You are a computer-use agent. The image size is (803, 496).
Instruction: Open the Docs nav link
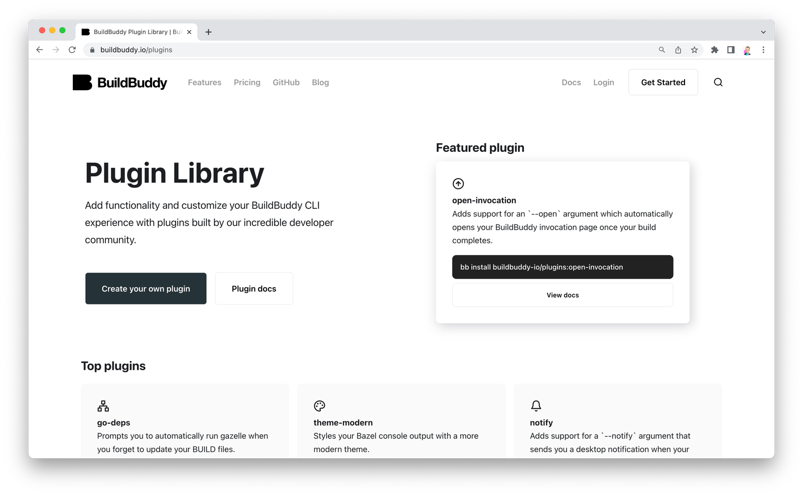[571, 83]
